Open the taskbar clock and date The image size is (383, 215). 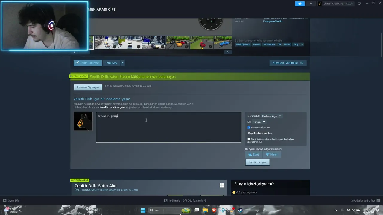pos(369,210)
